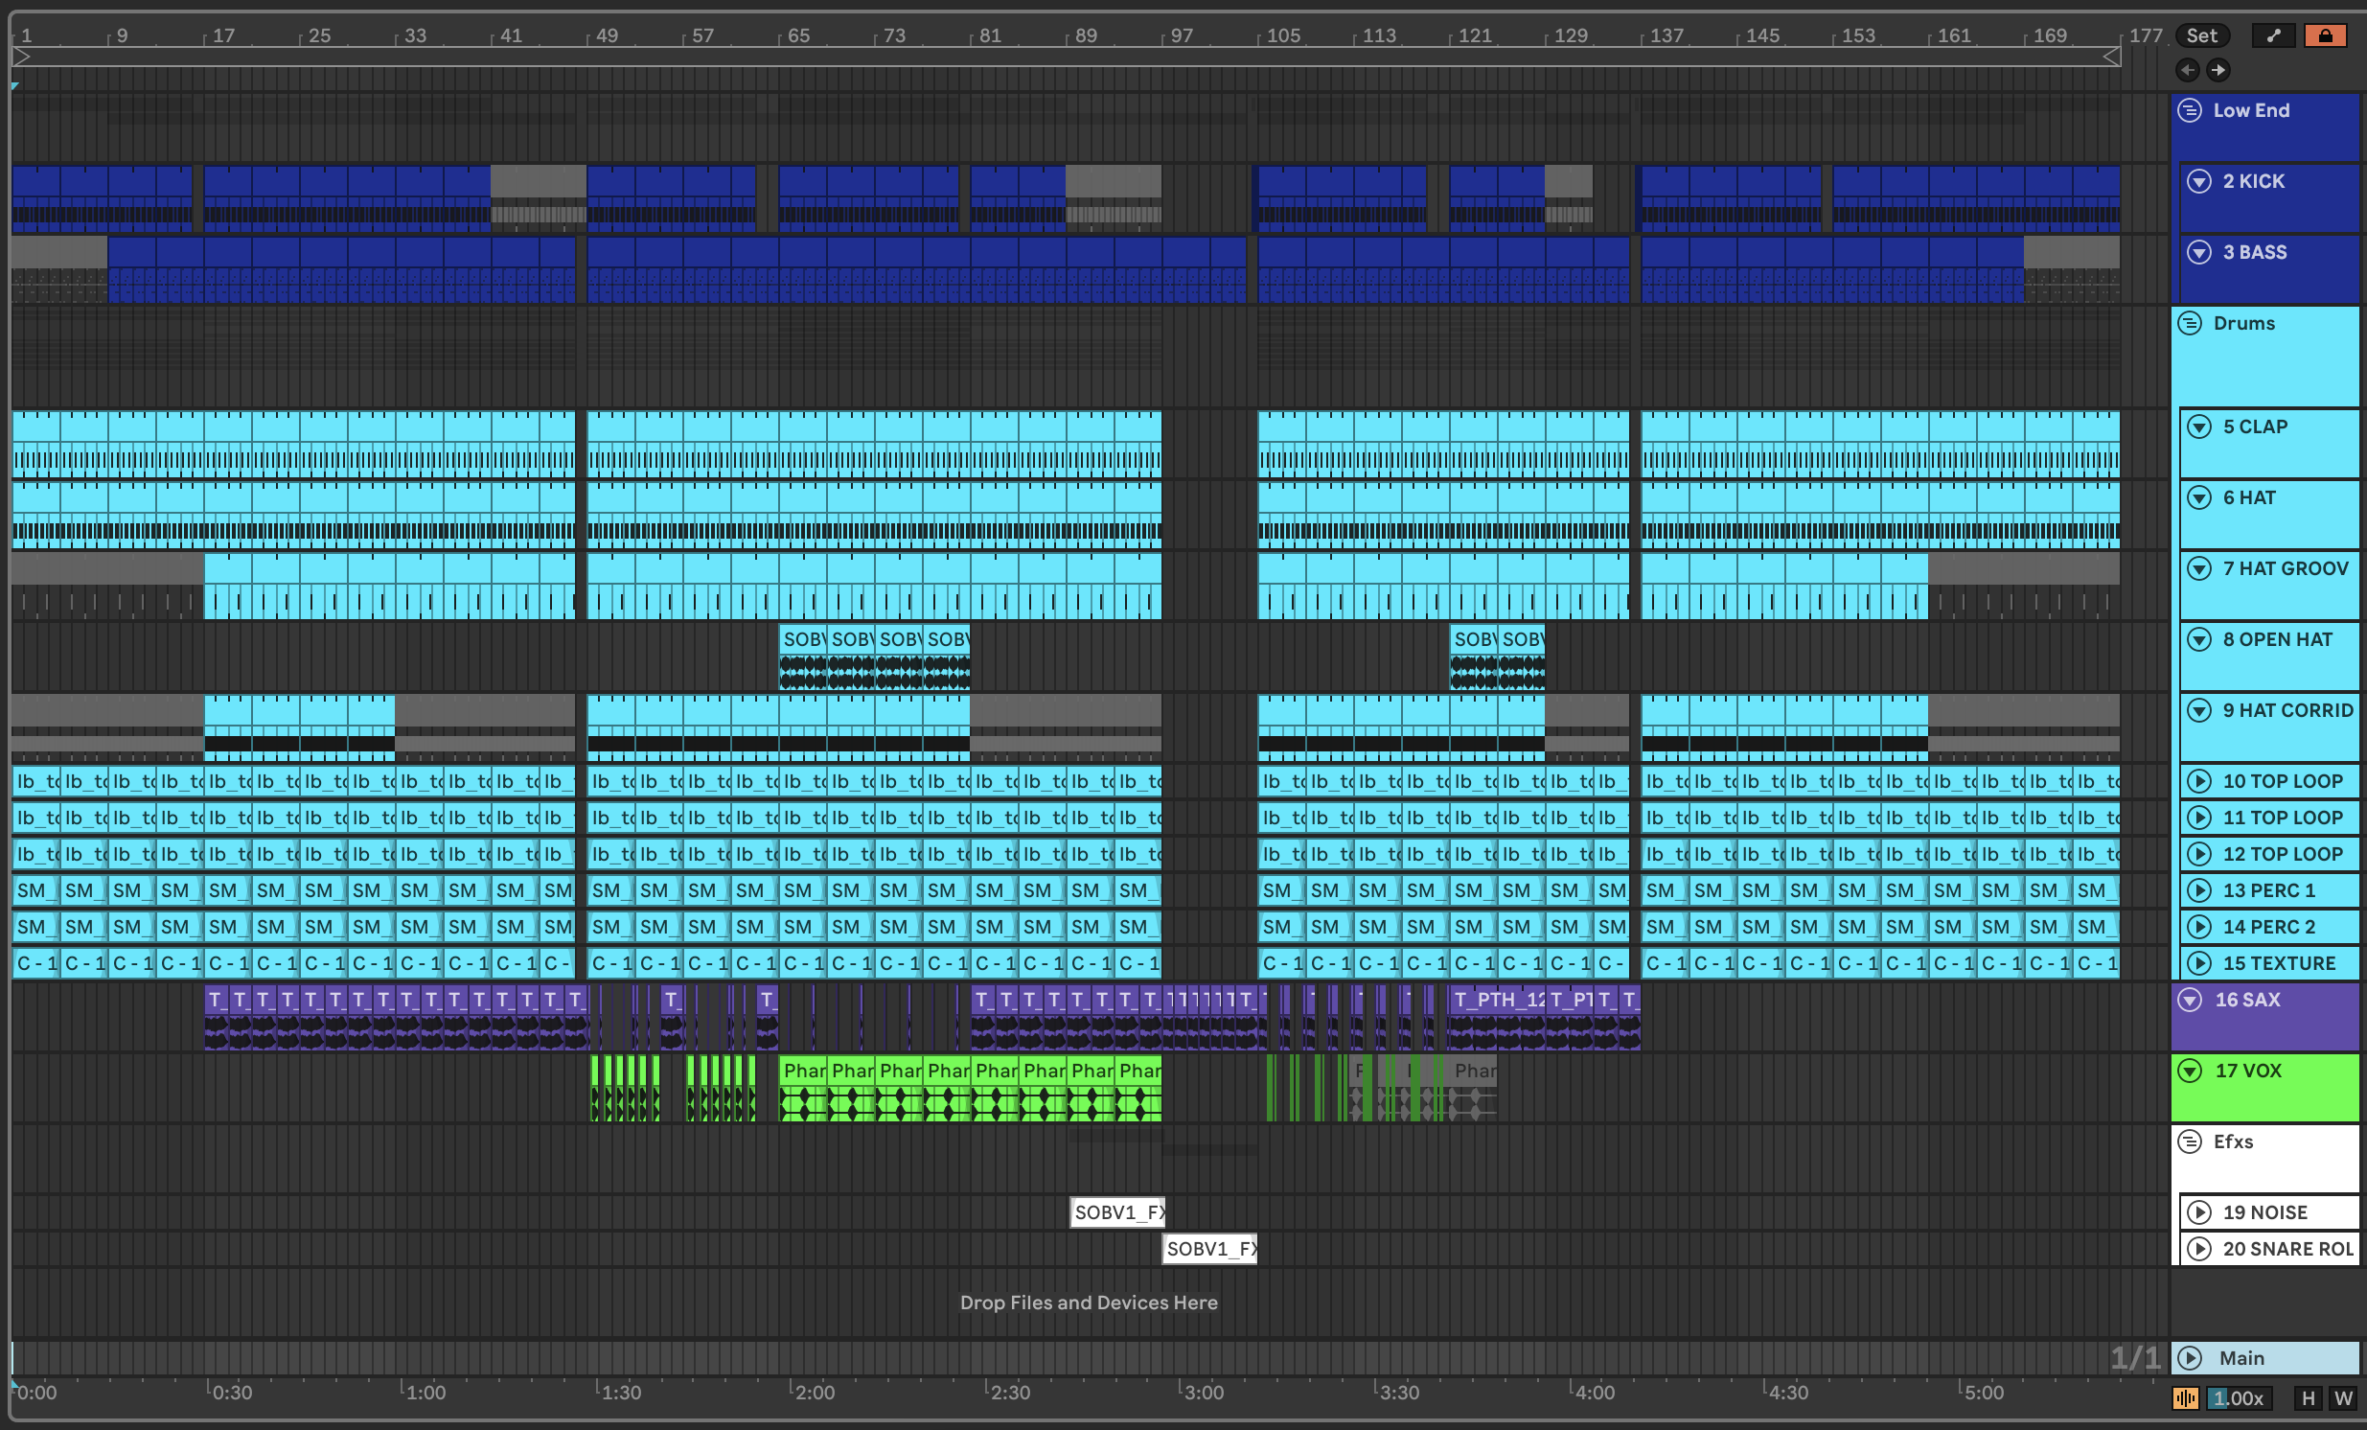
Task: Click the Low End group fold icon
Action: pyautogui.click(x=2190, y=110)
